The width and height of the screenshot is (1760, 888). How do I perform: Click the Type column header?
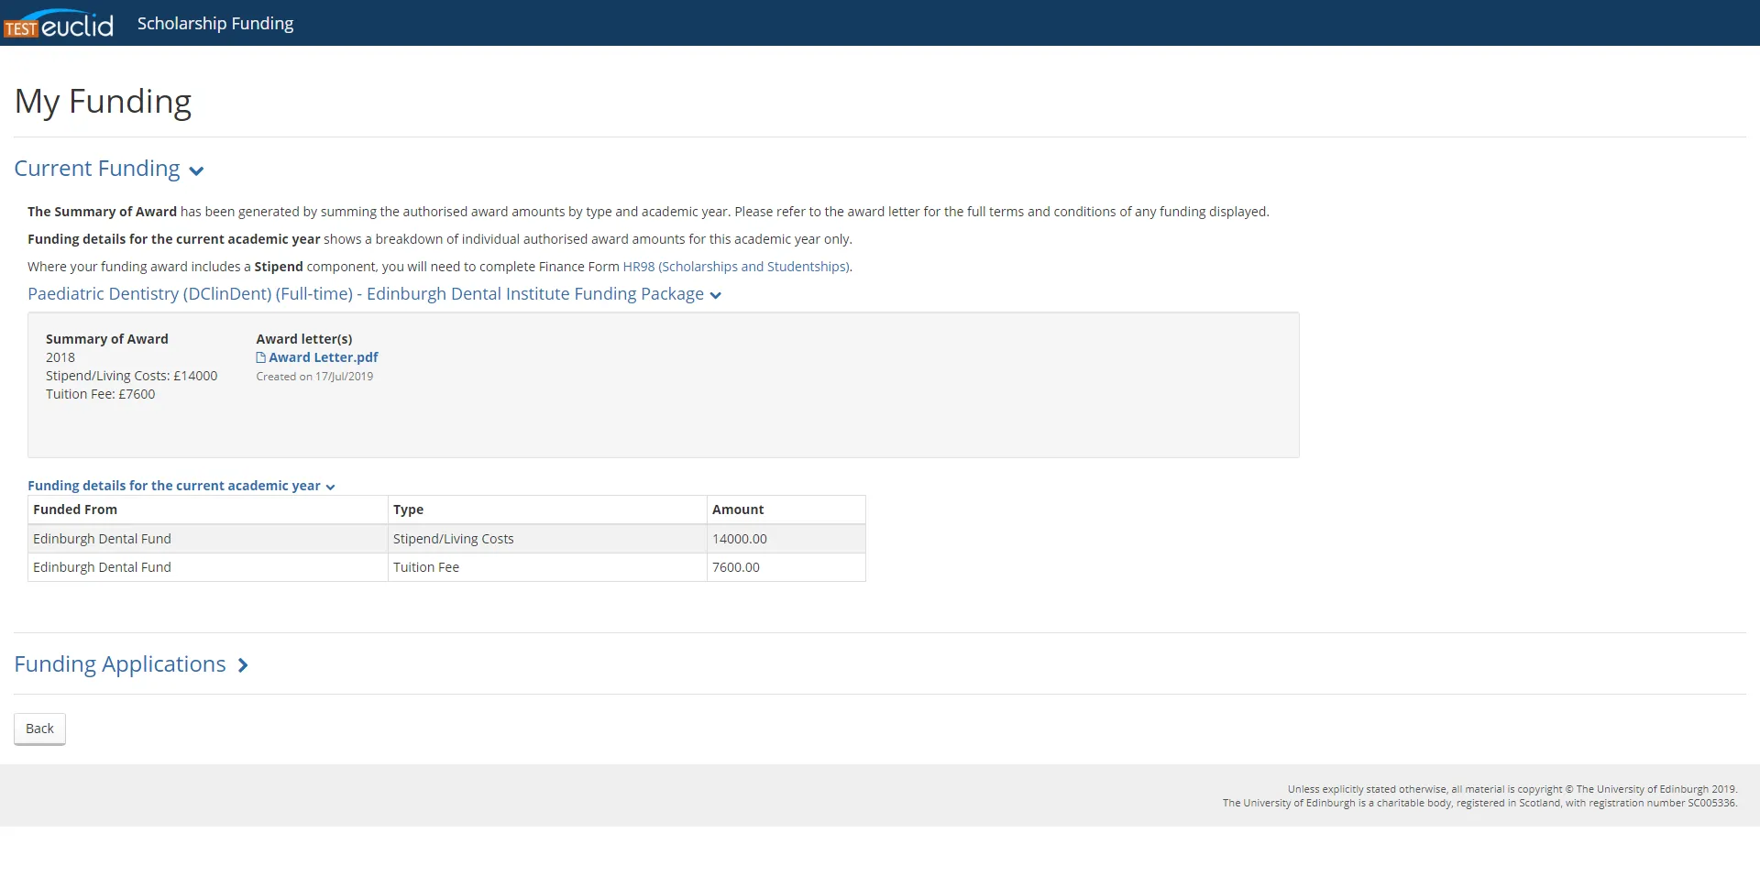[408, 510]
